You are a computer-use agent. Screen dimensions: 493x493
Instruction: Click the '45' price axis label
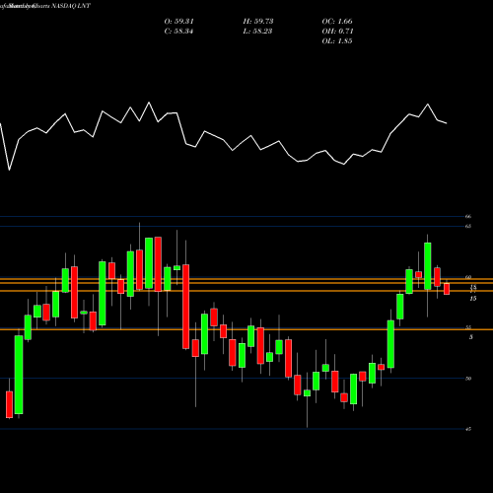[x=468, y=429]
